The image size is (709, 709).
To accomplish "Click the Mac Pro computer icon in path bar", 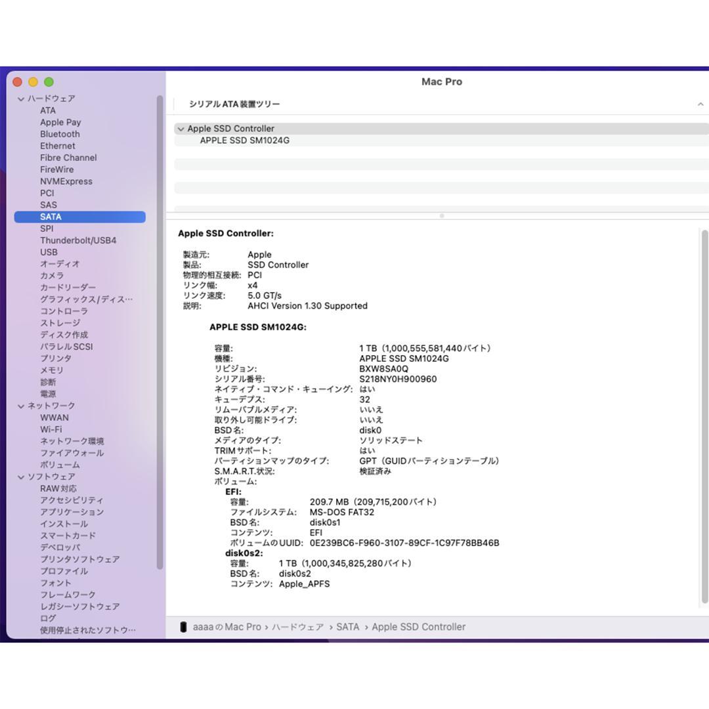I will (x=183, y=627).
